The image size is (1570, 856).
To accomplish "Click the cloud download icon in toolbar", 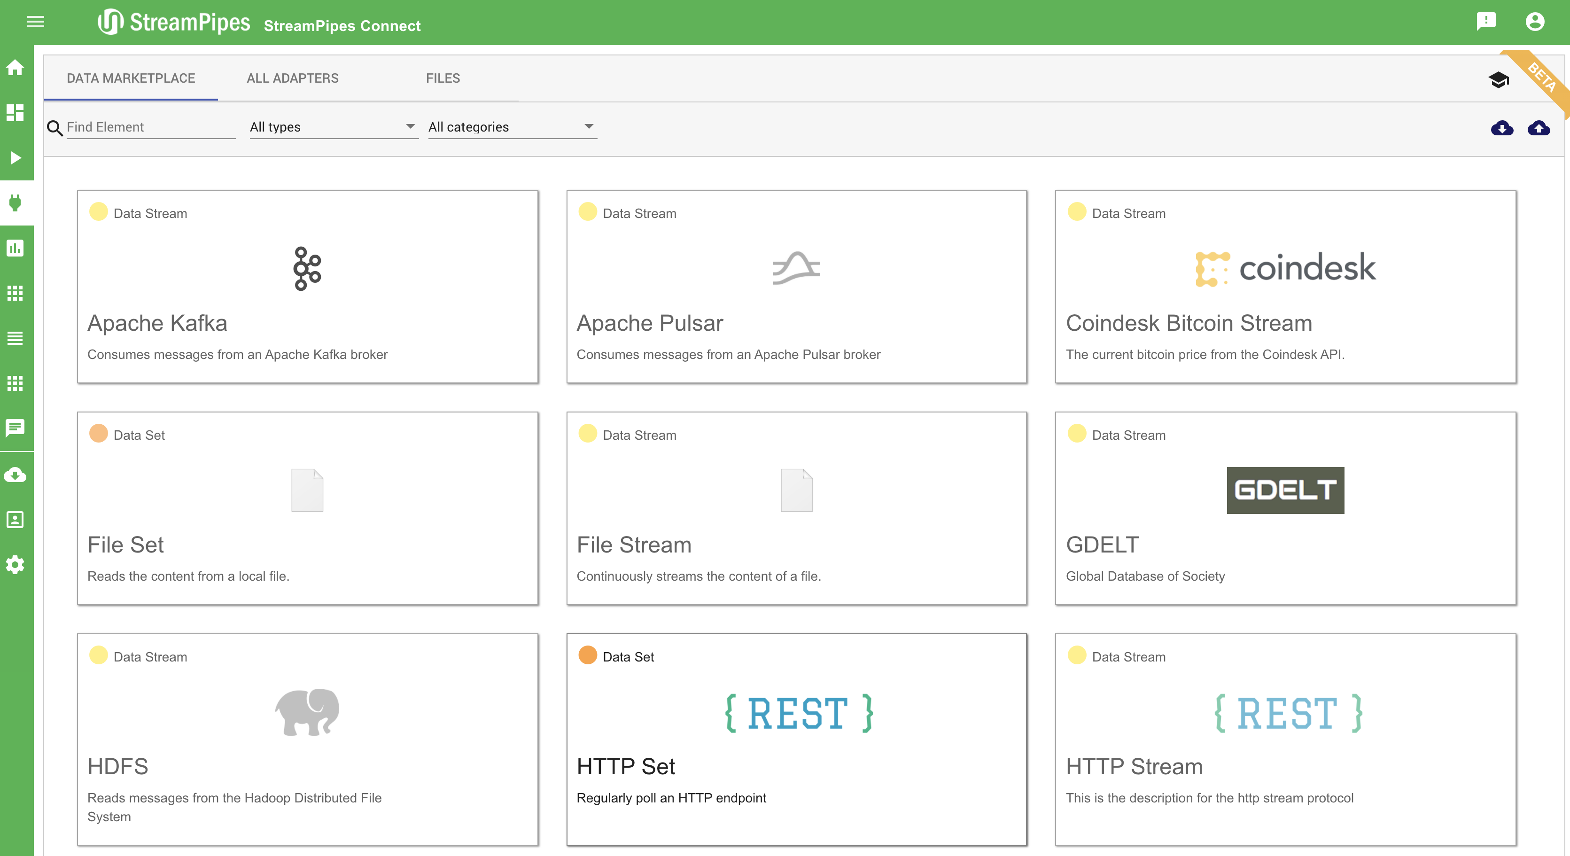I will [1502, 127].
